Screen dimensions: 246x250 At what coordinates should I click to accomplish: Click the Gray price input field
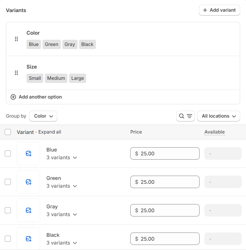(x=165, y=210)
